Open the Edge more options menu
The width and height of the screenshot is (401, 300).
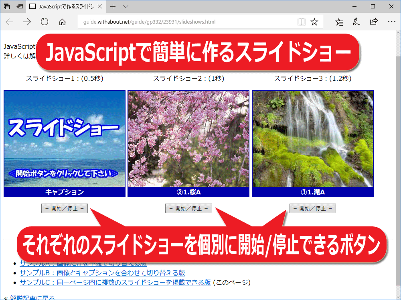[x=391, y=22]
